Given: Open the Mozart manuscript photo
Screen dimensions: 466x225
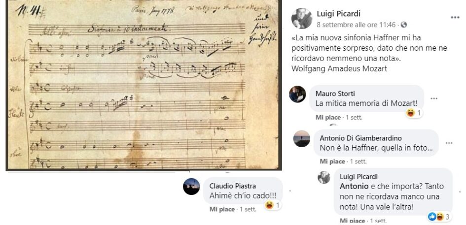Looking at the screenshot, I should point(144,85).
